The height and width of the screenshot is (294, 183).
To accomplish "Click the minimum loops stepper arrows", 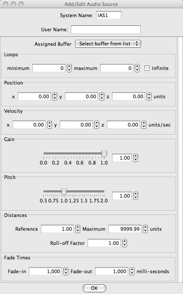I will pyautogui.click(x=69, y=68).
